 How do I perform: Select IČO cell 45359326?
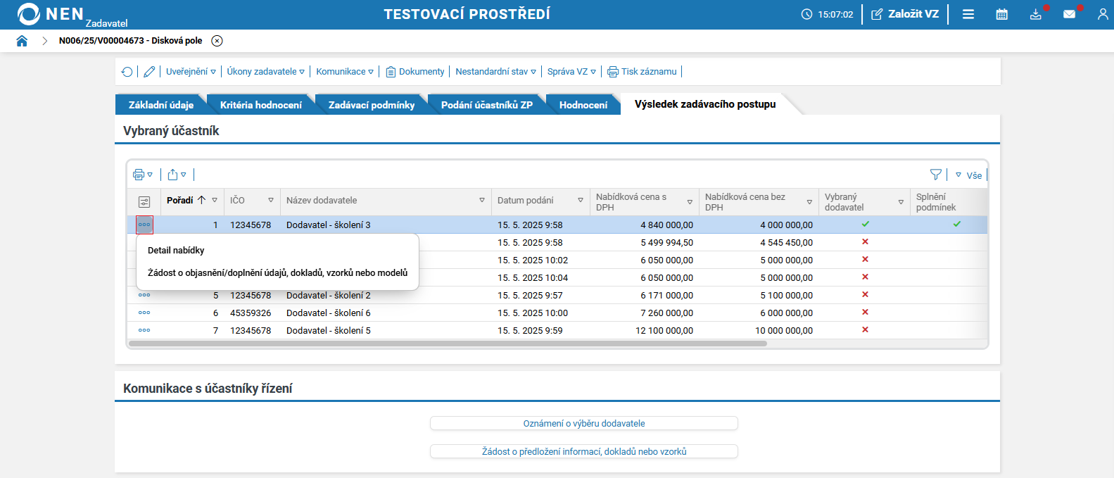click(x=251, y=313)
